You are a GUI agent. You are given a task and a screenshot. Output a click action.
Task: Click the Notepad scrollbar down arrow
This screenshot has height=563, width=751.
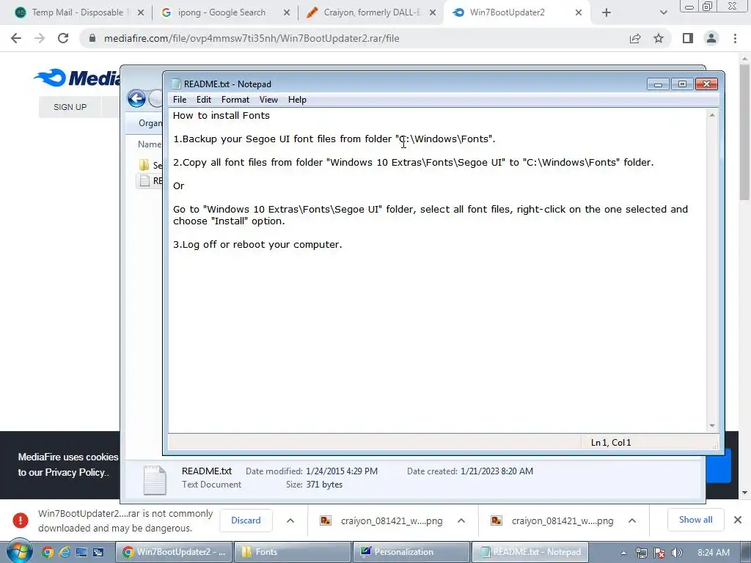712,426
